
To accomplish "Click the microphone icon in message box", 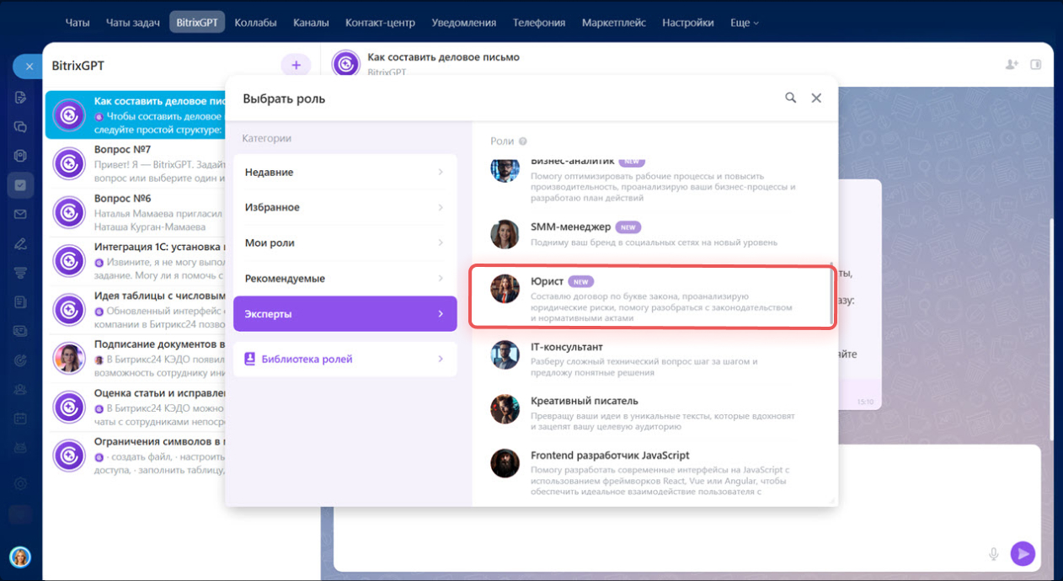I will pos(994,553).
